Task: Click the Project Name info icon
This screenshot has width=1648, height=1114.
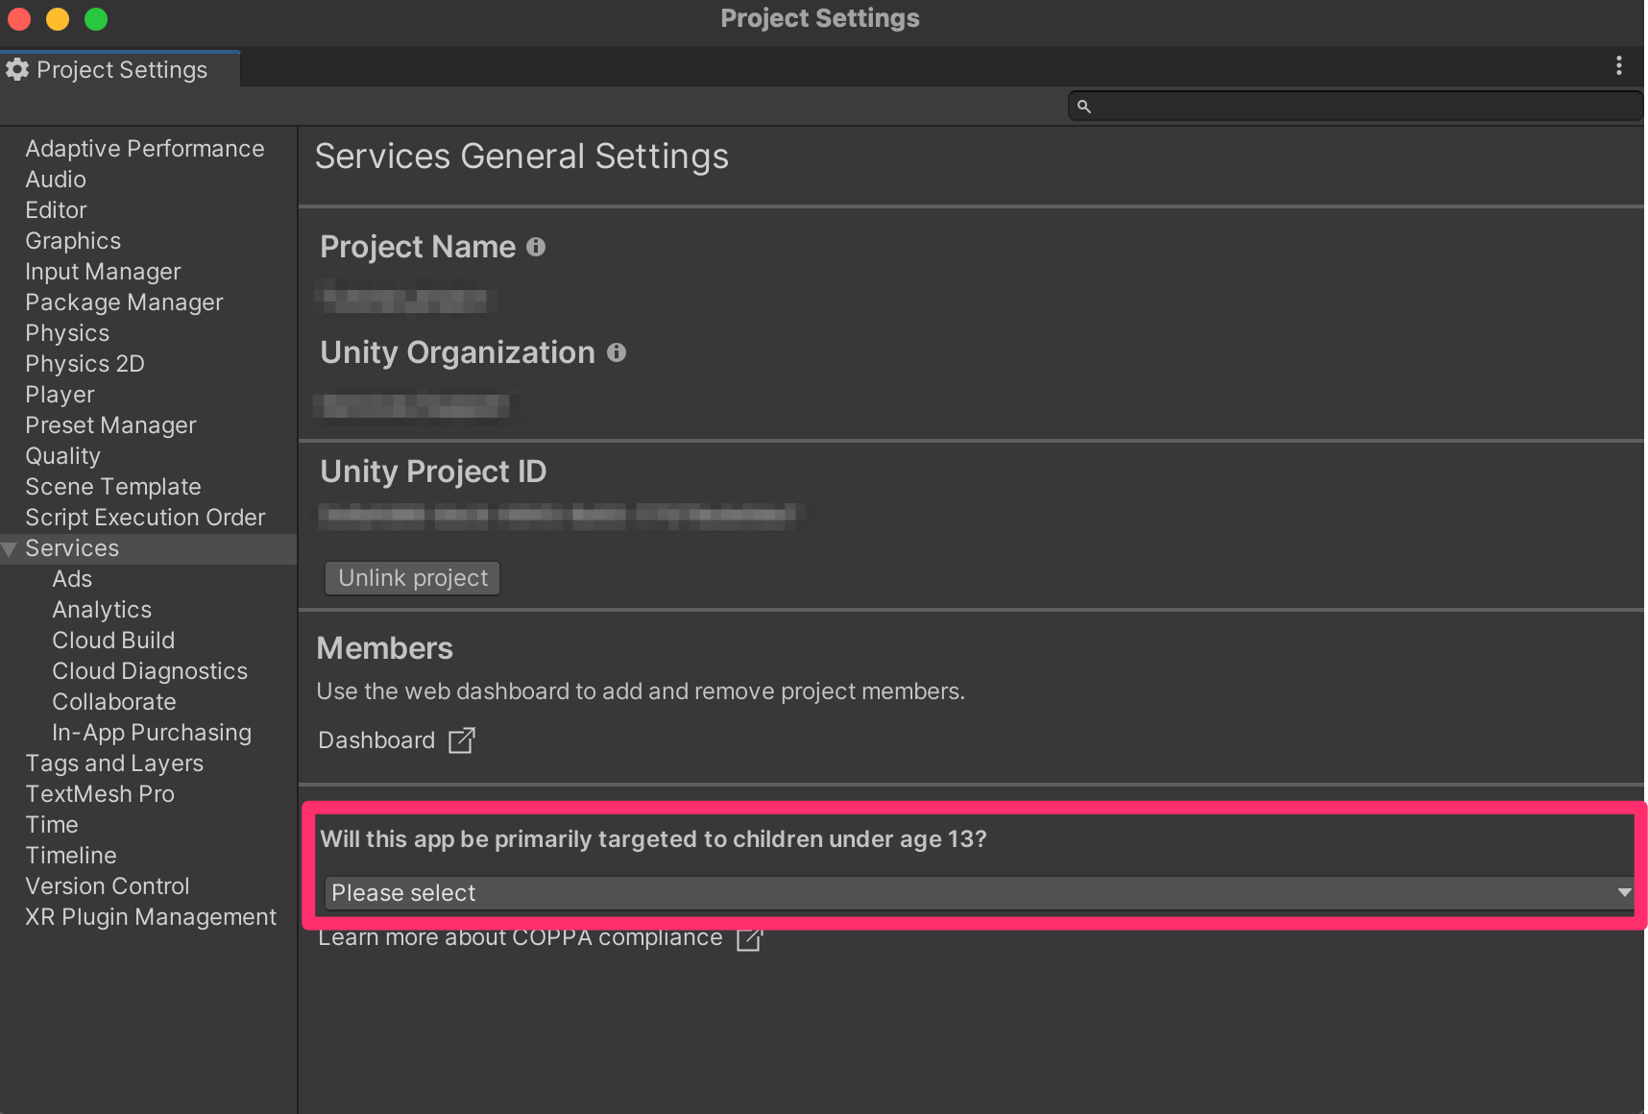Action: tap(536, 247)
